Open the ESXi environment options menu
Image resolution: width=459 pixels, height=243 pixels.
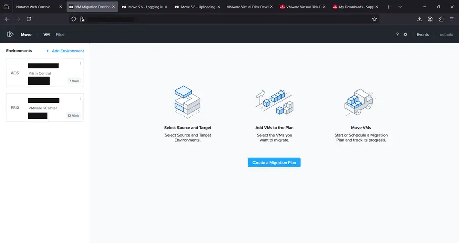click(81, 98)
